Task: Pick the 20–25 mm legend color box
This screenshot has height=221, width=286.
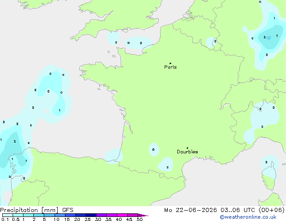Action: pyautogui.click(x=80, y=215)
